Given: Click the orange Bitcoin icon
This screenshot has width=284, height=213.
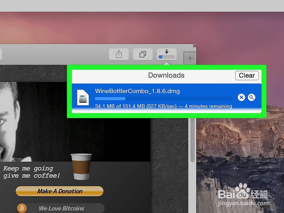Looking at the screenshot, I should 22,208.
